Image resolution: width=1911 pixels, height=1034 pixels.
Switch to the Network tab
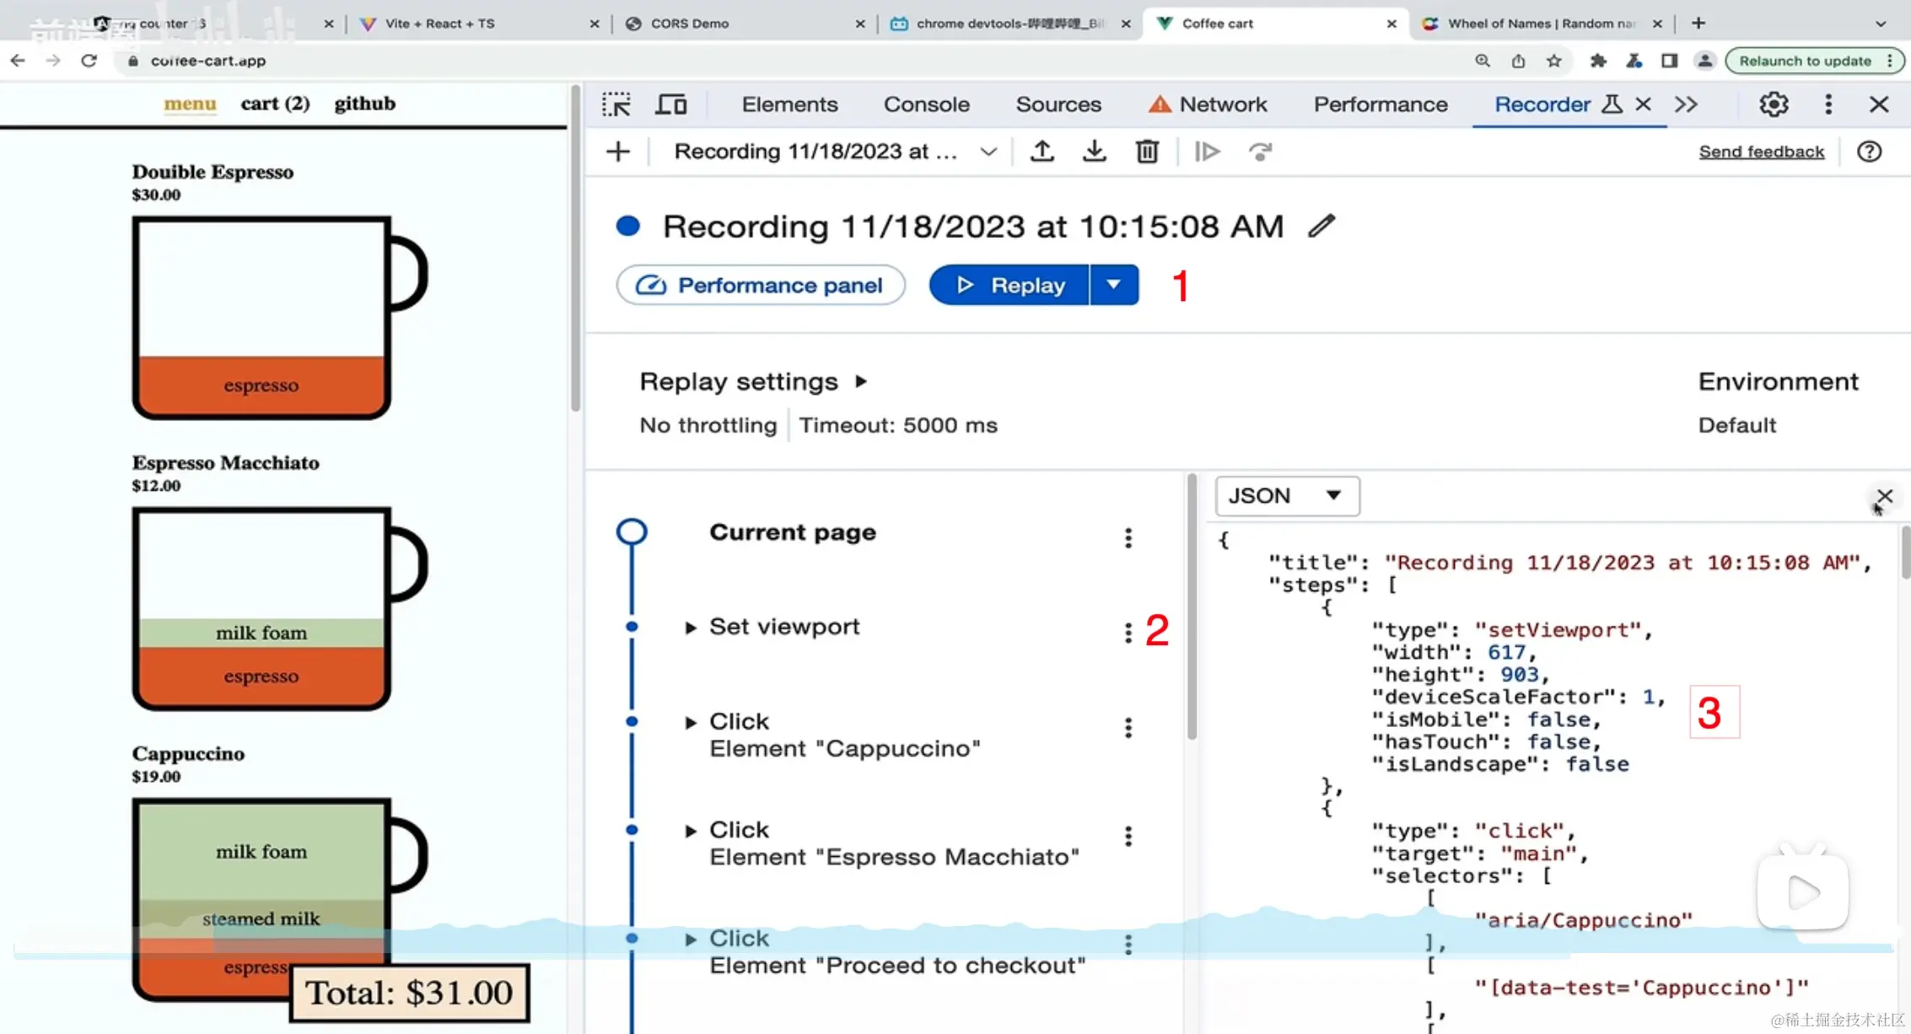coord(1222,105)
